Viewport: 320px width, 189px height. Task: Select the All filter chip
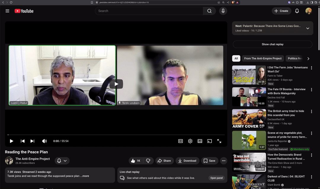coord(236,58)
